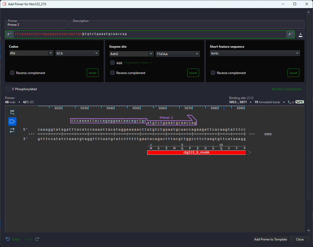Click the left ellipsis to scroll the sequence
The height and width of the screenshot is (247, 313).
pos(32,134)
